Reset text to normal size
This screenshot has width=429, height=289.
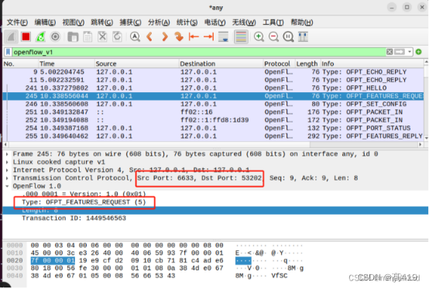pyautogui.click(x=288, y=36)
